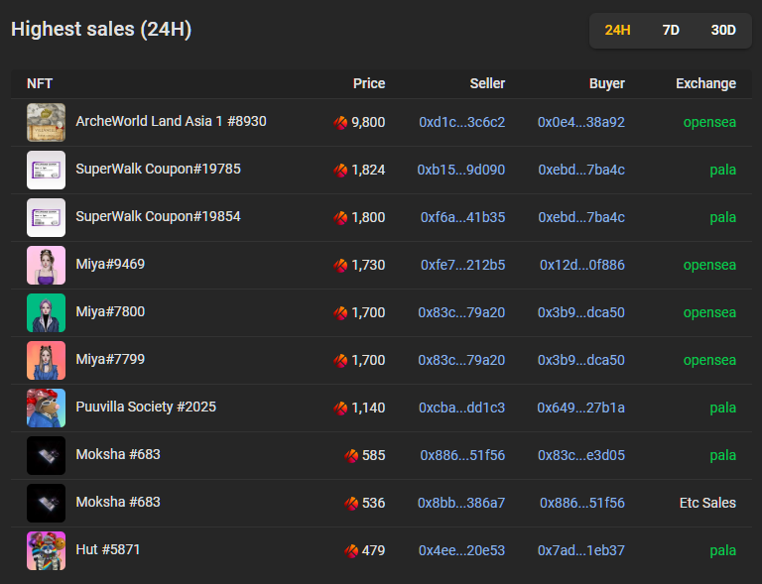This screenshot has width=762, height=584.
Task: Click the Klay icon in Miya#7799 row
Action: click(x=340, y=360)
